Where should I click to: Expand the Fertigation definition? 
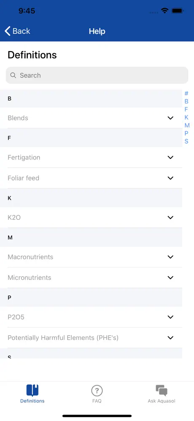tap(91, 157)
